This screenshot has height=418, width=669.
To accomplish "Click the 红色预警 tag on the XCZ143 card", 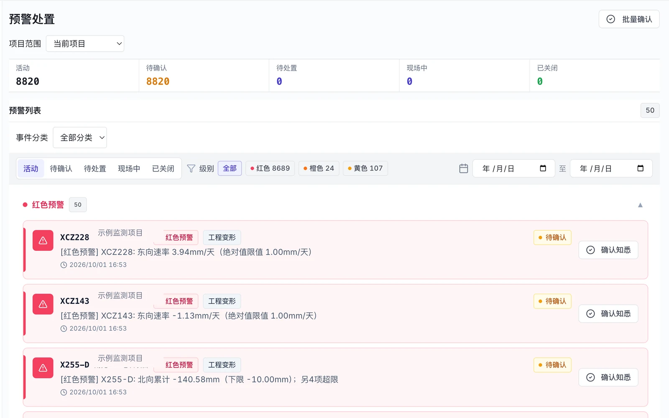I will tap(176, 301).
